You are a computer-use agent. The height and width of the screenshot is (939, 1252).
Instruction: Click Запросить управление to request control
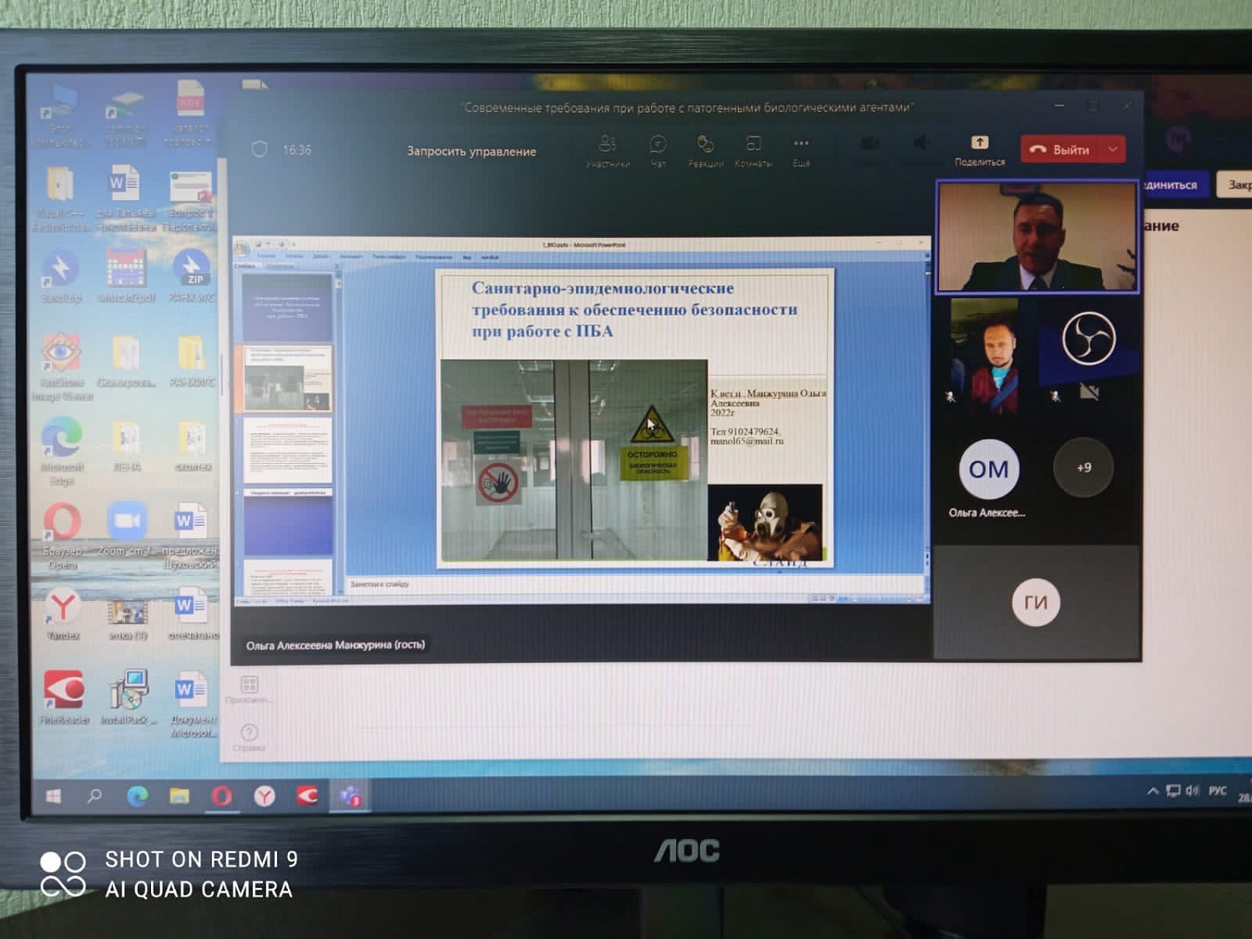(472, 151)
